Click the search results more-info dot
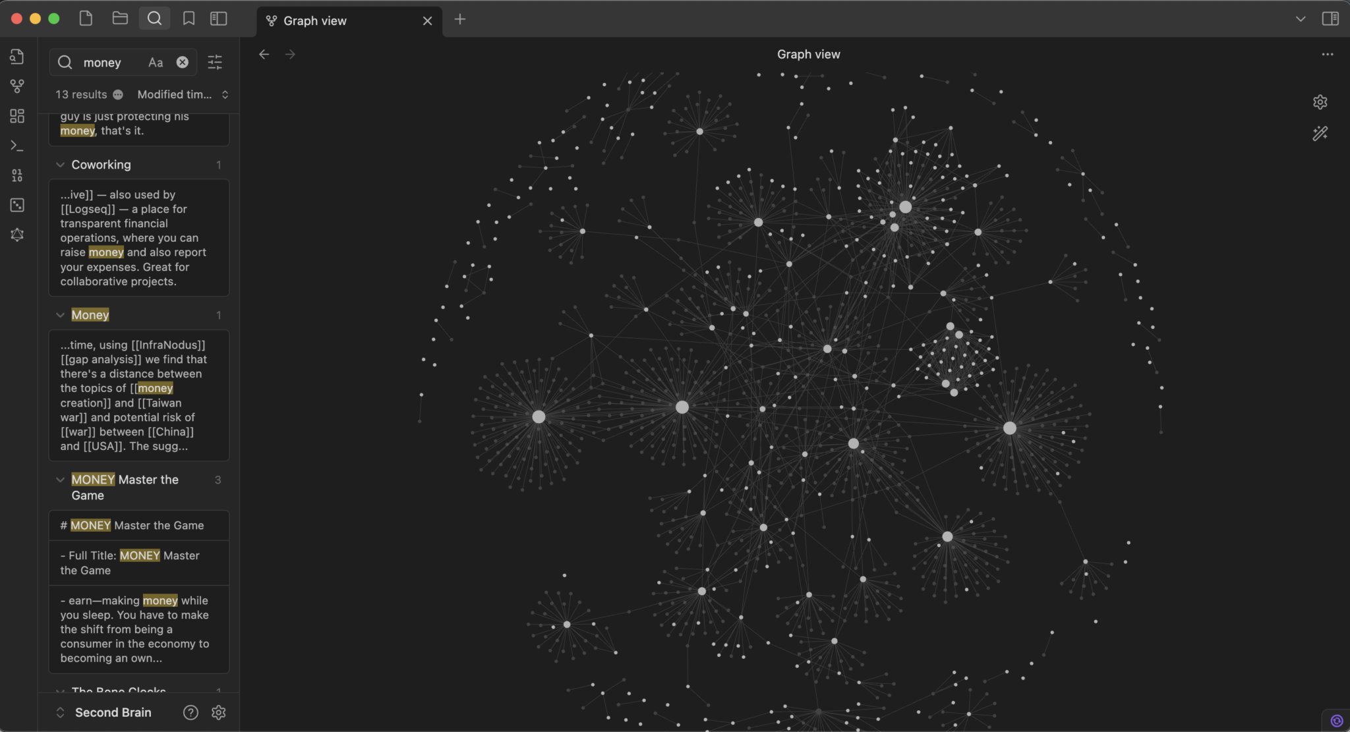Viewport: 1350px width, 732px height. click(118, 94)
